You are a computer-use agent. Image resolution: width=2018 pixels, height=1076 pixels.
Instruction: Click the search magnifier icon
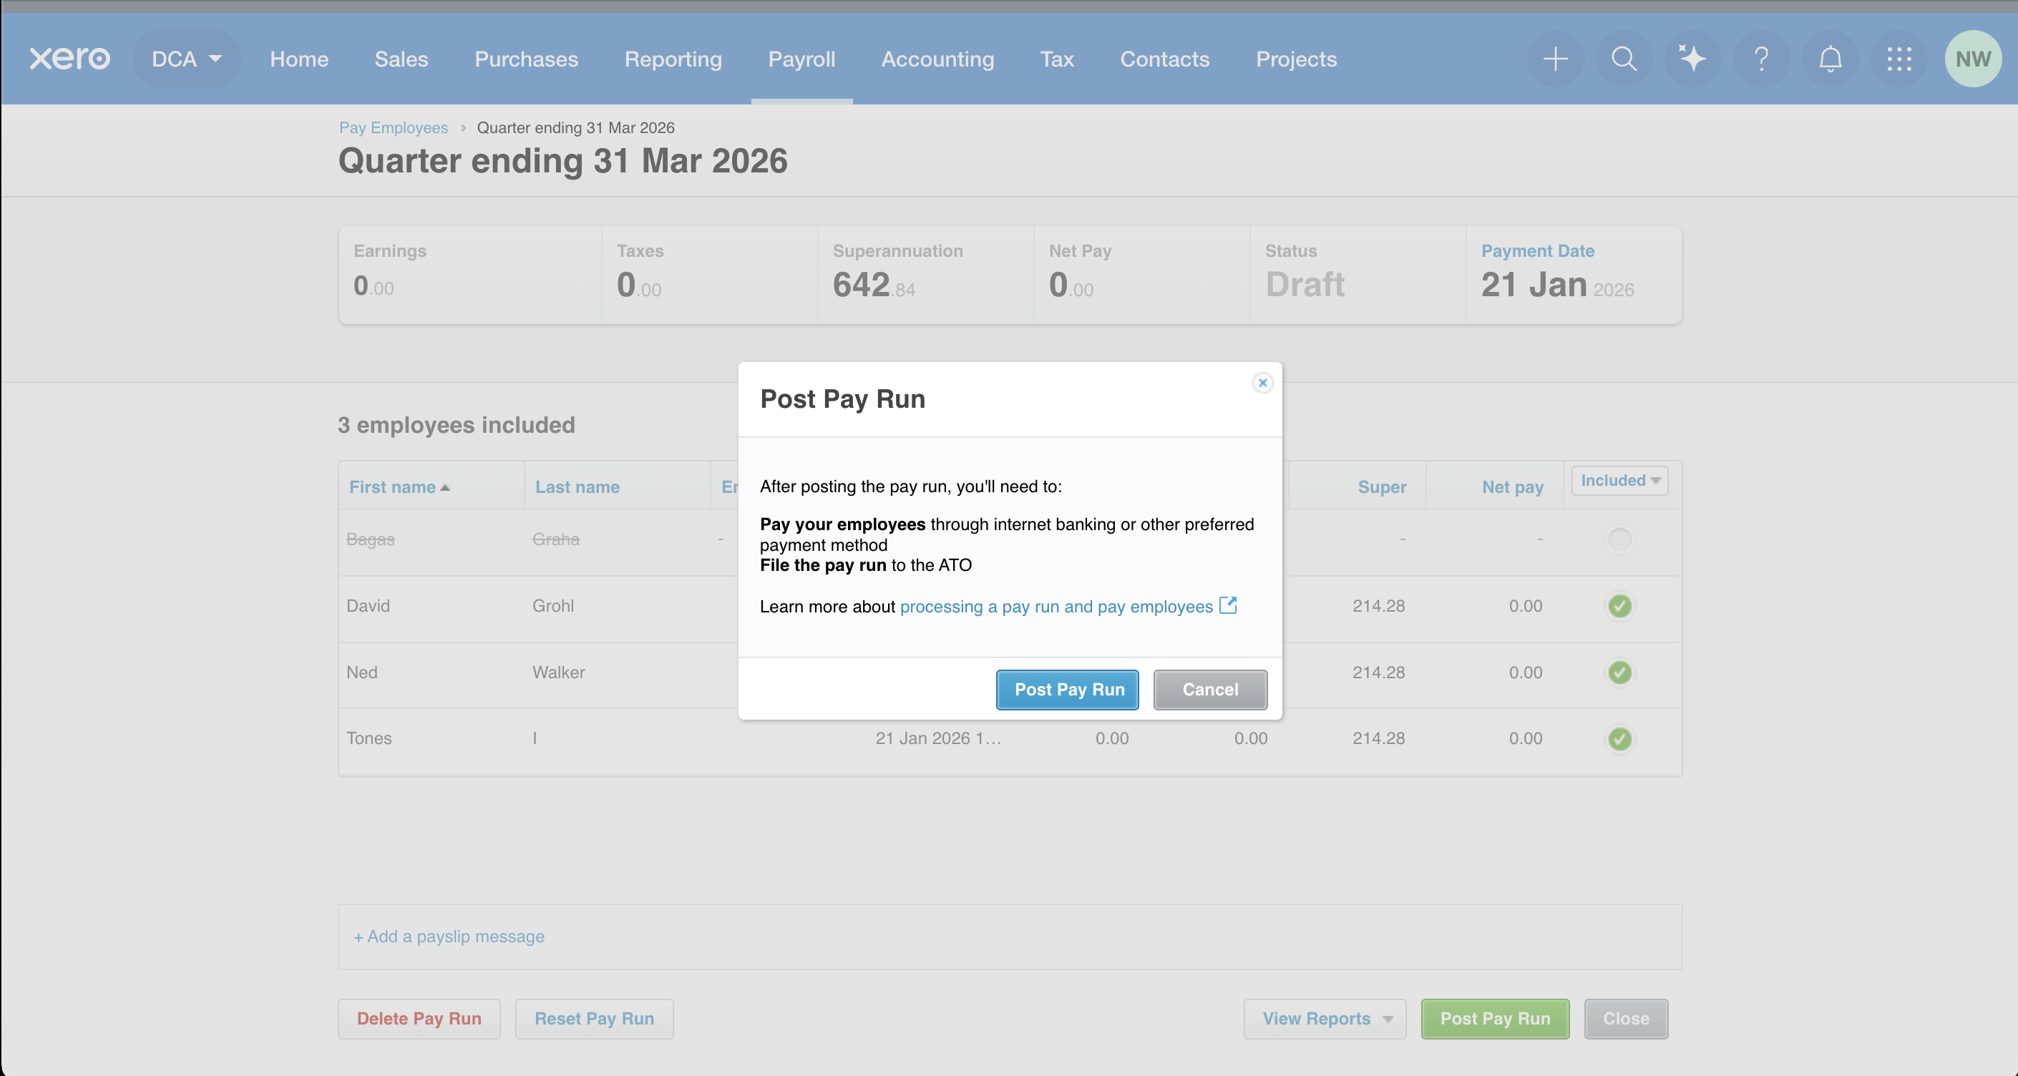1623,59
